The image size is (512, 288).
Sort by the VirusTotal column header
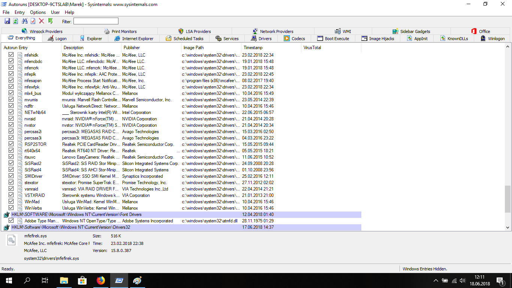click(331, 48)
